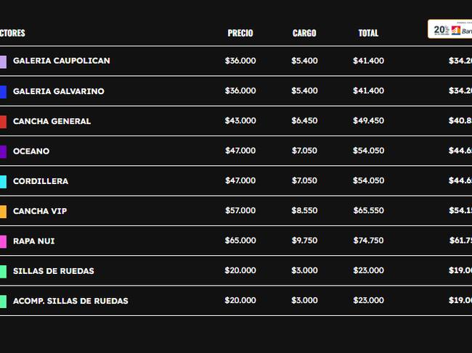Click the green Sillas de Ruedas swatch

pyautogui.click(x=3, y=272)
